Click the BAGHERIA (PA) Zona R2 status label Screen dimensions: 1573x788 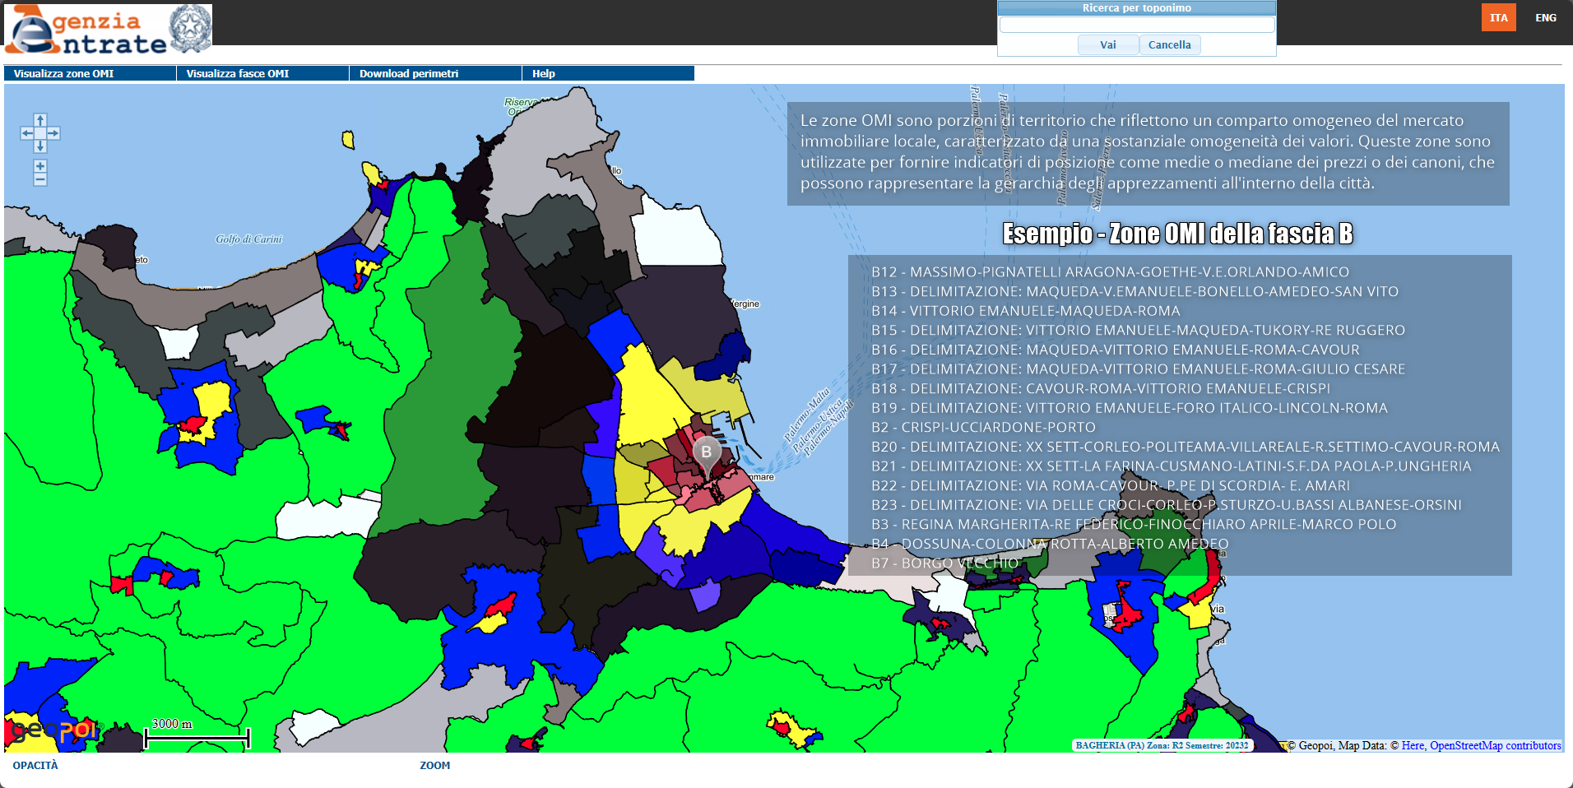pos(1162,745)
